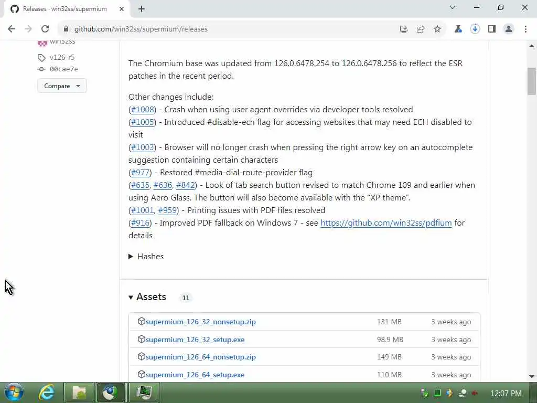The width and height of the screenshot is (537, 403).
Task: Open issue #1003 link
Action: [x=143, y=147]
